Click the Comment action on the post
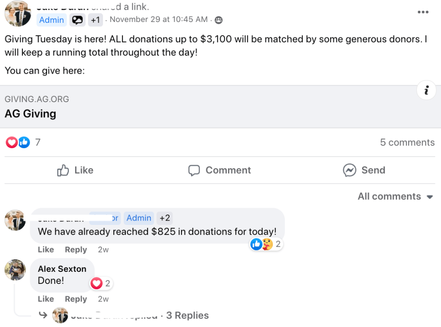441x327 pixels. click(x=220, y=170)
